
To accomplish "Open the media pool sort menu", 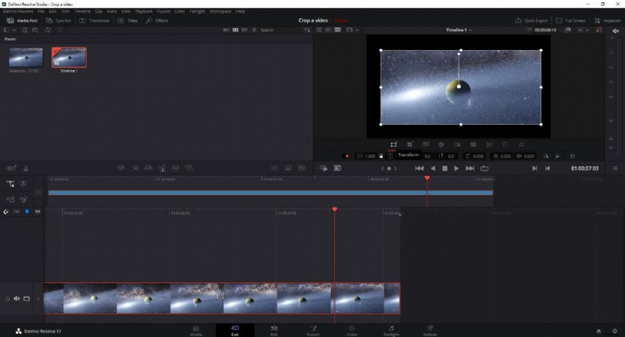I will 307,30.
